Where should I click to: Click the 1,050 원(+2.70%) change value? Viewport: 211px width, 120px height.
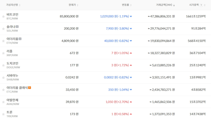[x=117, y=102]
